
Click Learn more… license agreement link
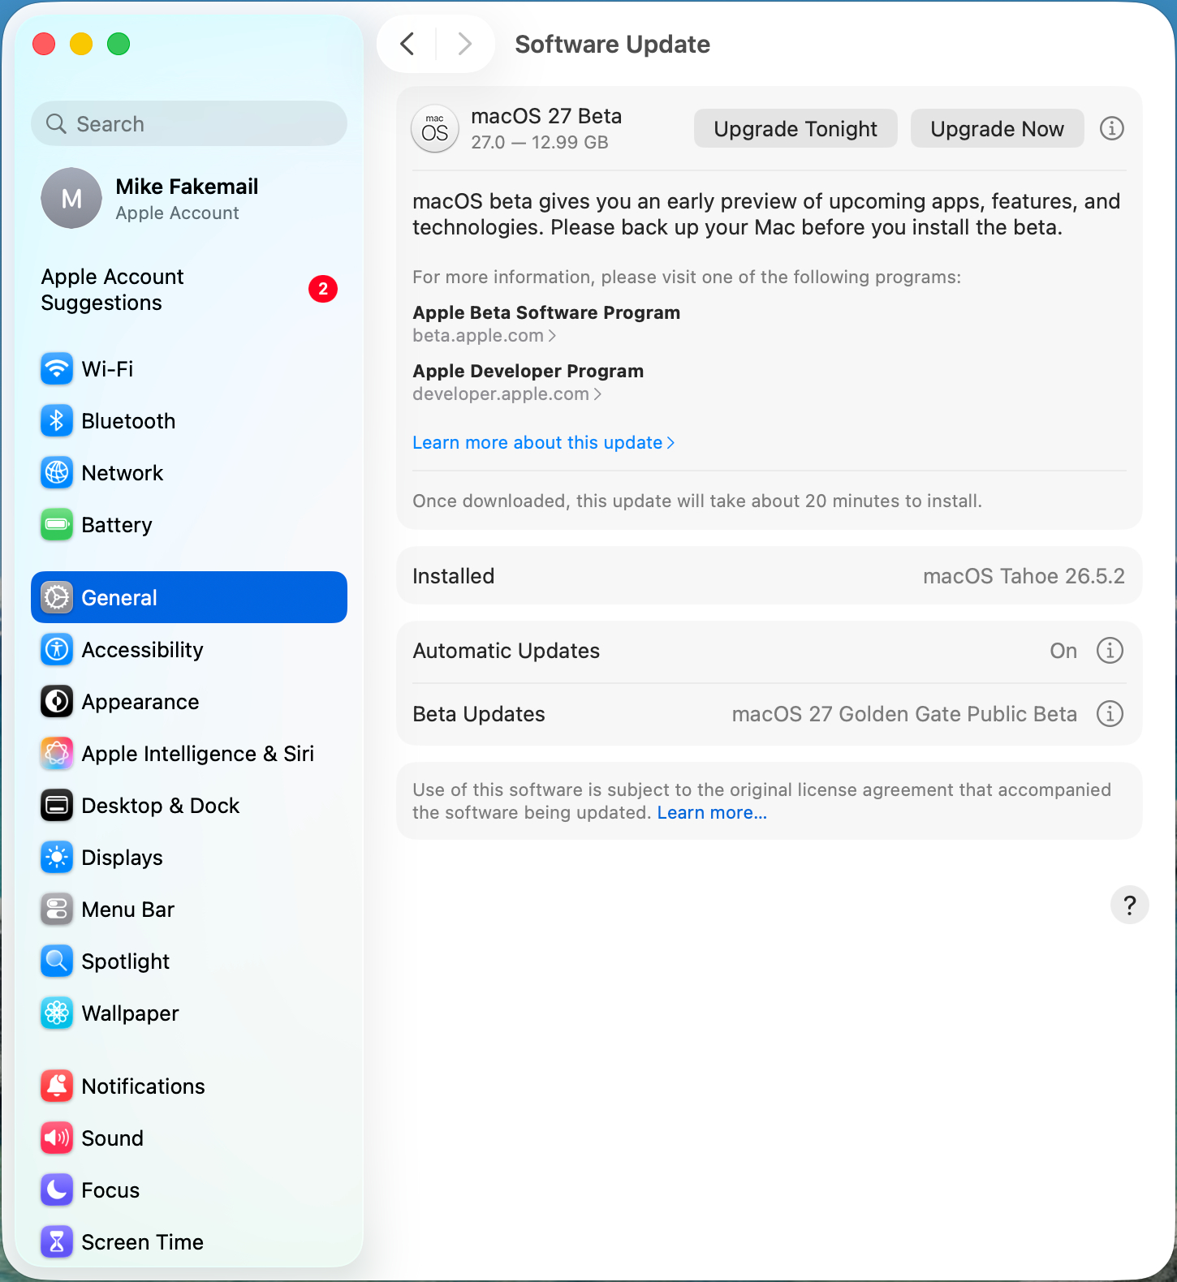point(712,812)
